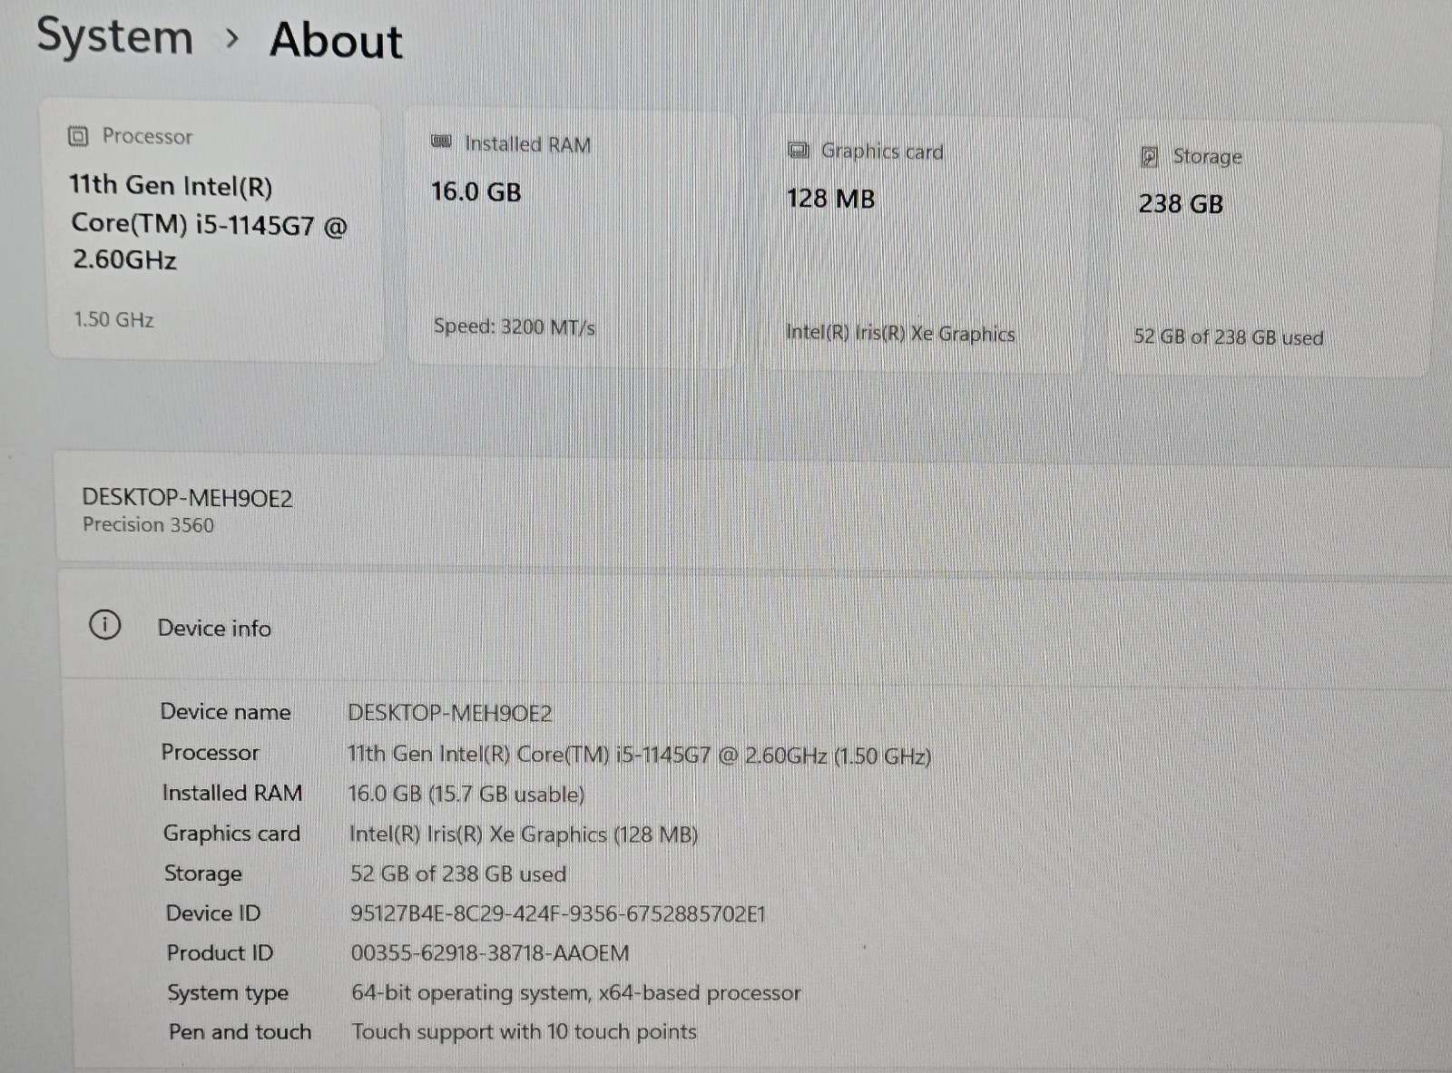Click the Pen and touch label
Viewport: 1452px width, 1073px height.
pyautogui.click(x=240, y=1032)
